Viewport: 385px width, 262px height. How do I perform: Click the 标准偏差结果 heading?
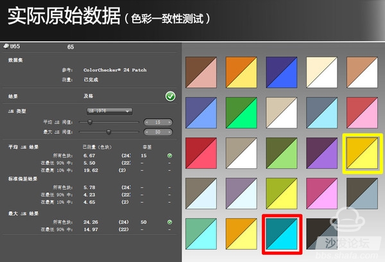23,179
